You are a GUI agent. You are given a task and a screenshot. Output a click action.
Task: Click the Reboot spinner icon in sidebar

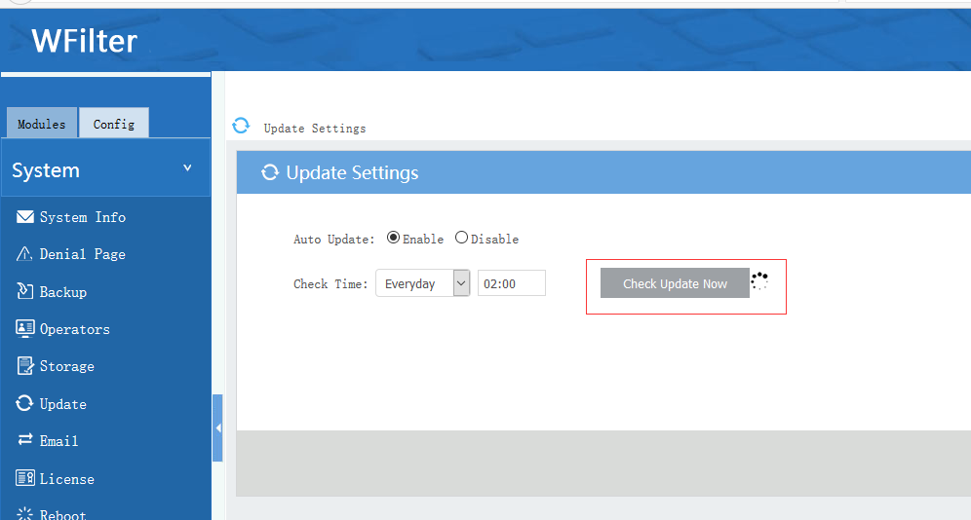click(24, 514)
